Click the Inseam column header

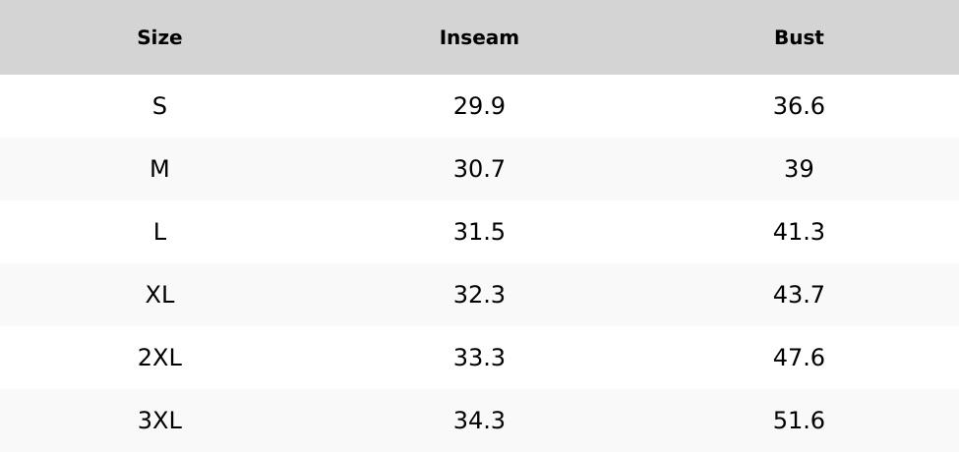[x=479, y=37]
